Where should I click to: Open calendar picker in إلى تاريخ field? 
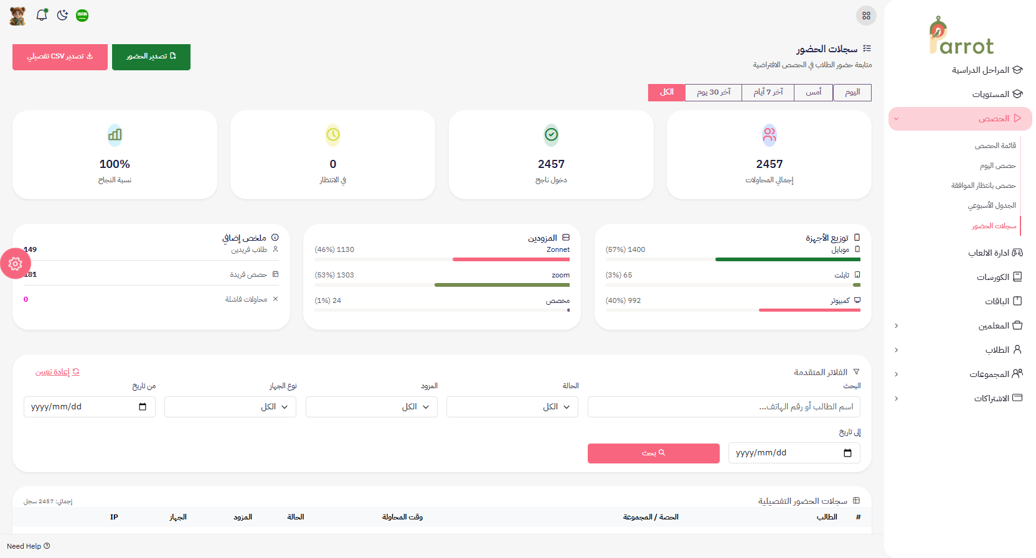click(x=847, y=453)
